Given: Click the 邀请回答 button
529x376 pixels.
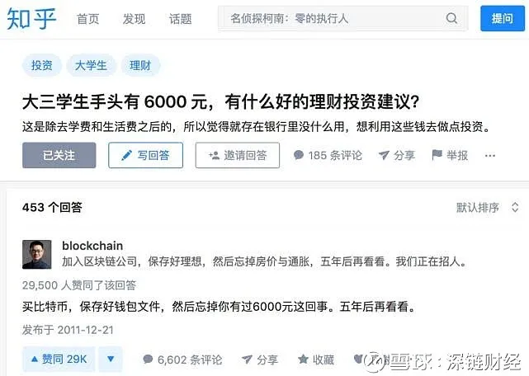Looking at the screenshot, I should 238,155.
